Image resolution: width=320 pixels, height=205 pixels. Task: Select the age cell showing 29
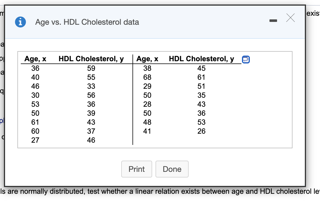coord(147,86)
